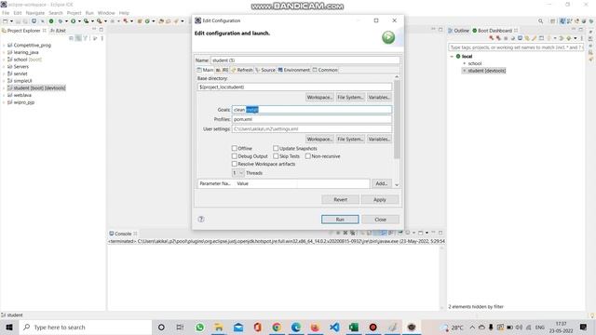This screenshot has height=335, width=596.
Task: Enable the Debug Output checkbox
Action: coord(235,156)
